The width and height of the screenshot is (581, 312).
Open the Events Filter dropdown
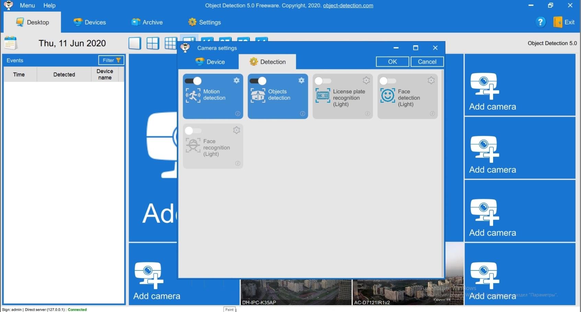(111, 60)
